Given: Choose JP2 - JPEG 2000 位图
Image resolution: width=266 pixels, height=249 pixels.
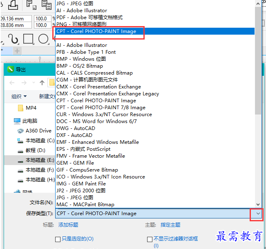Looking at the screenshot, I should click(x=155, y=191).
